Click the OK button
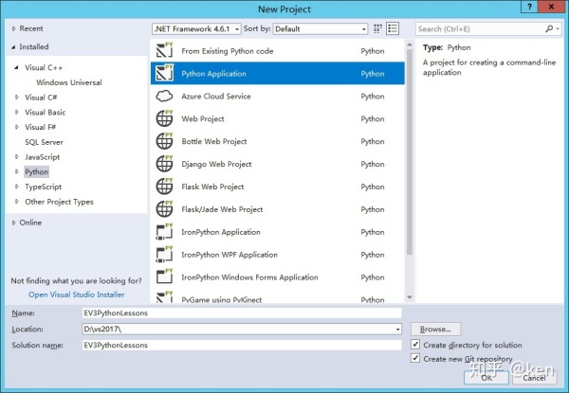569x393 pixels. (486, 378)
